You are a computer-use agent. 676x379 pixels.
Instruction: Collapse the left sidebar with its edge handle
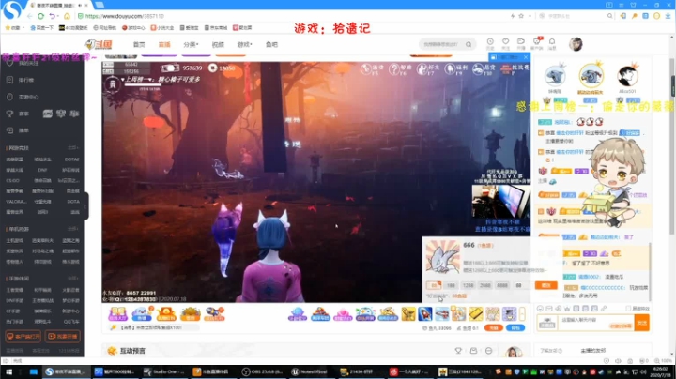pyautogui.click(x=85, y=205)
